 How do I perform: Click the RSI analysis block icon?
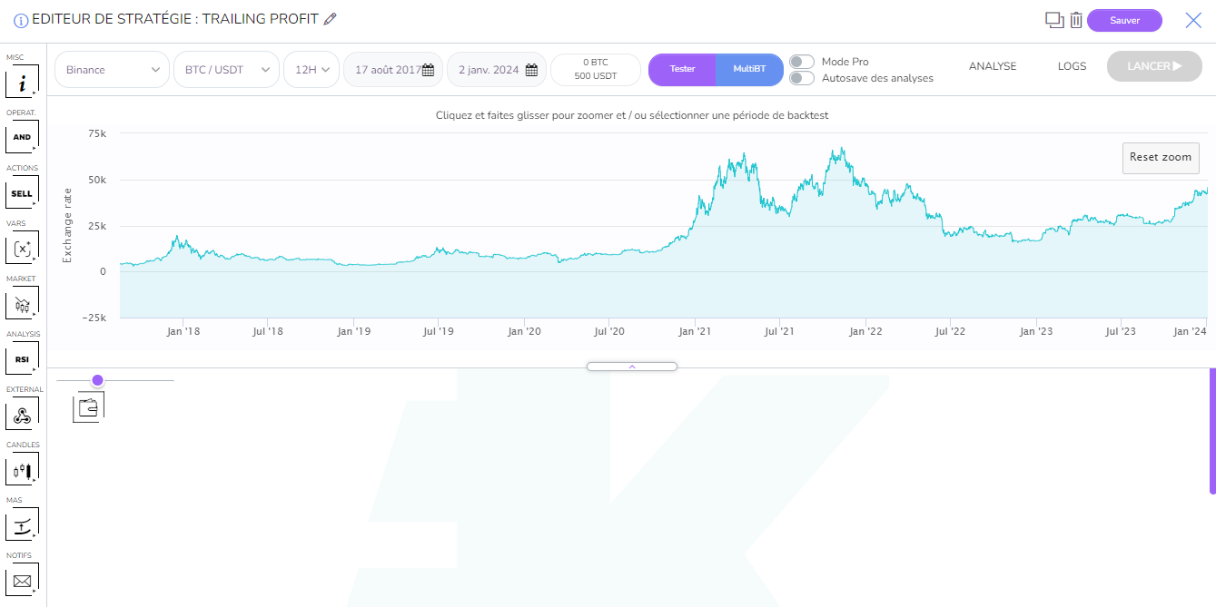click(x=23, y=359)
